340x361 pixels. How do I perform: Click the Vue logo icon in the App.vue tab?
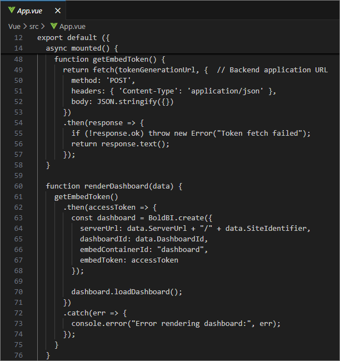[x=11, y=10]
